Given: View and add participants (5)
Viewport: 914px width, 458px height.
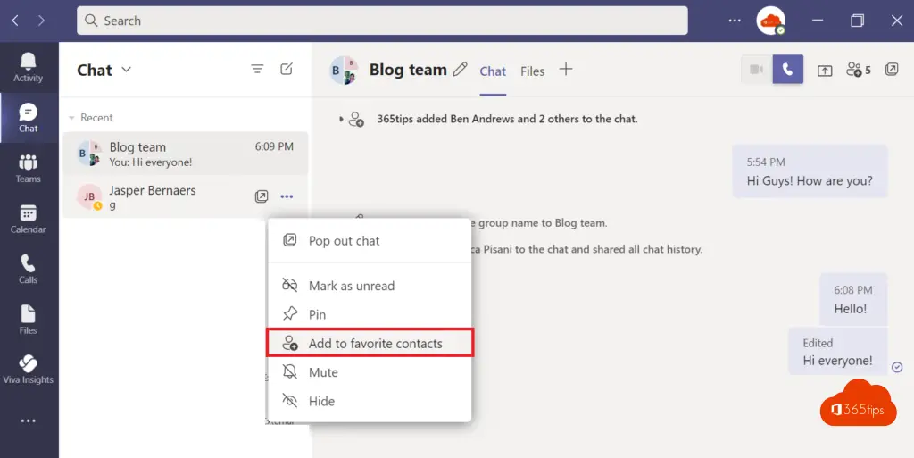Looking at the screenshot, I should tap(858, 70).
